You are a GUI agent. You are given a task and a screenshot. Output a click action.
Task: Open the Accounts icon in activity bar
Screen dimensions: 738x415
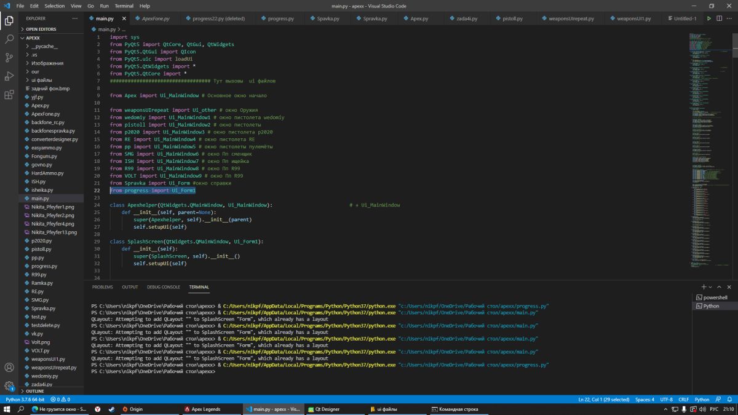9,368
